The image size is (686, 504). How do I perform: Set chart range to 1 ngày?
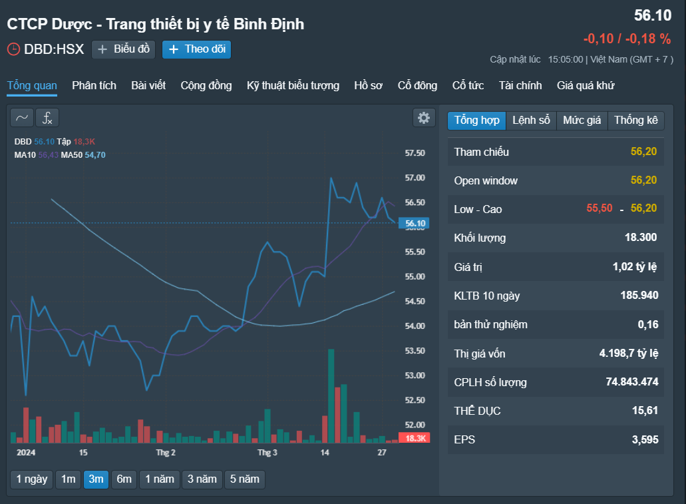[x=31, y=479]
